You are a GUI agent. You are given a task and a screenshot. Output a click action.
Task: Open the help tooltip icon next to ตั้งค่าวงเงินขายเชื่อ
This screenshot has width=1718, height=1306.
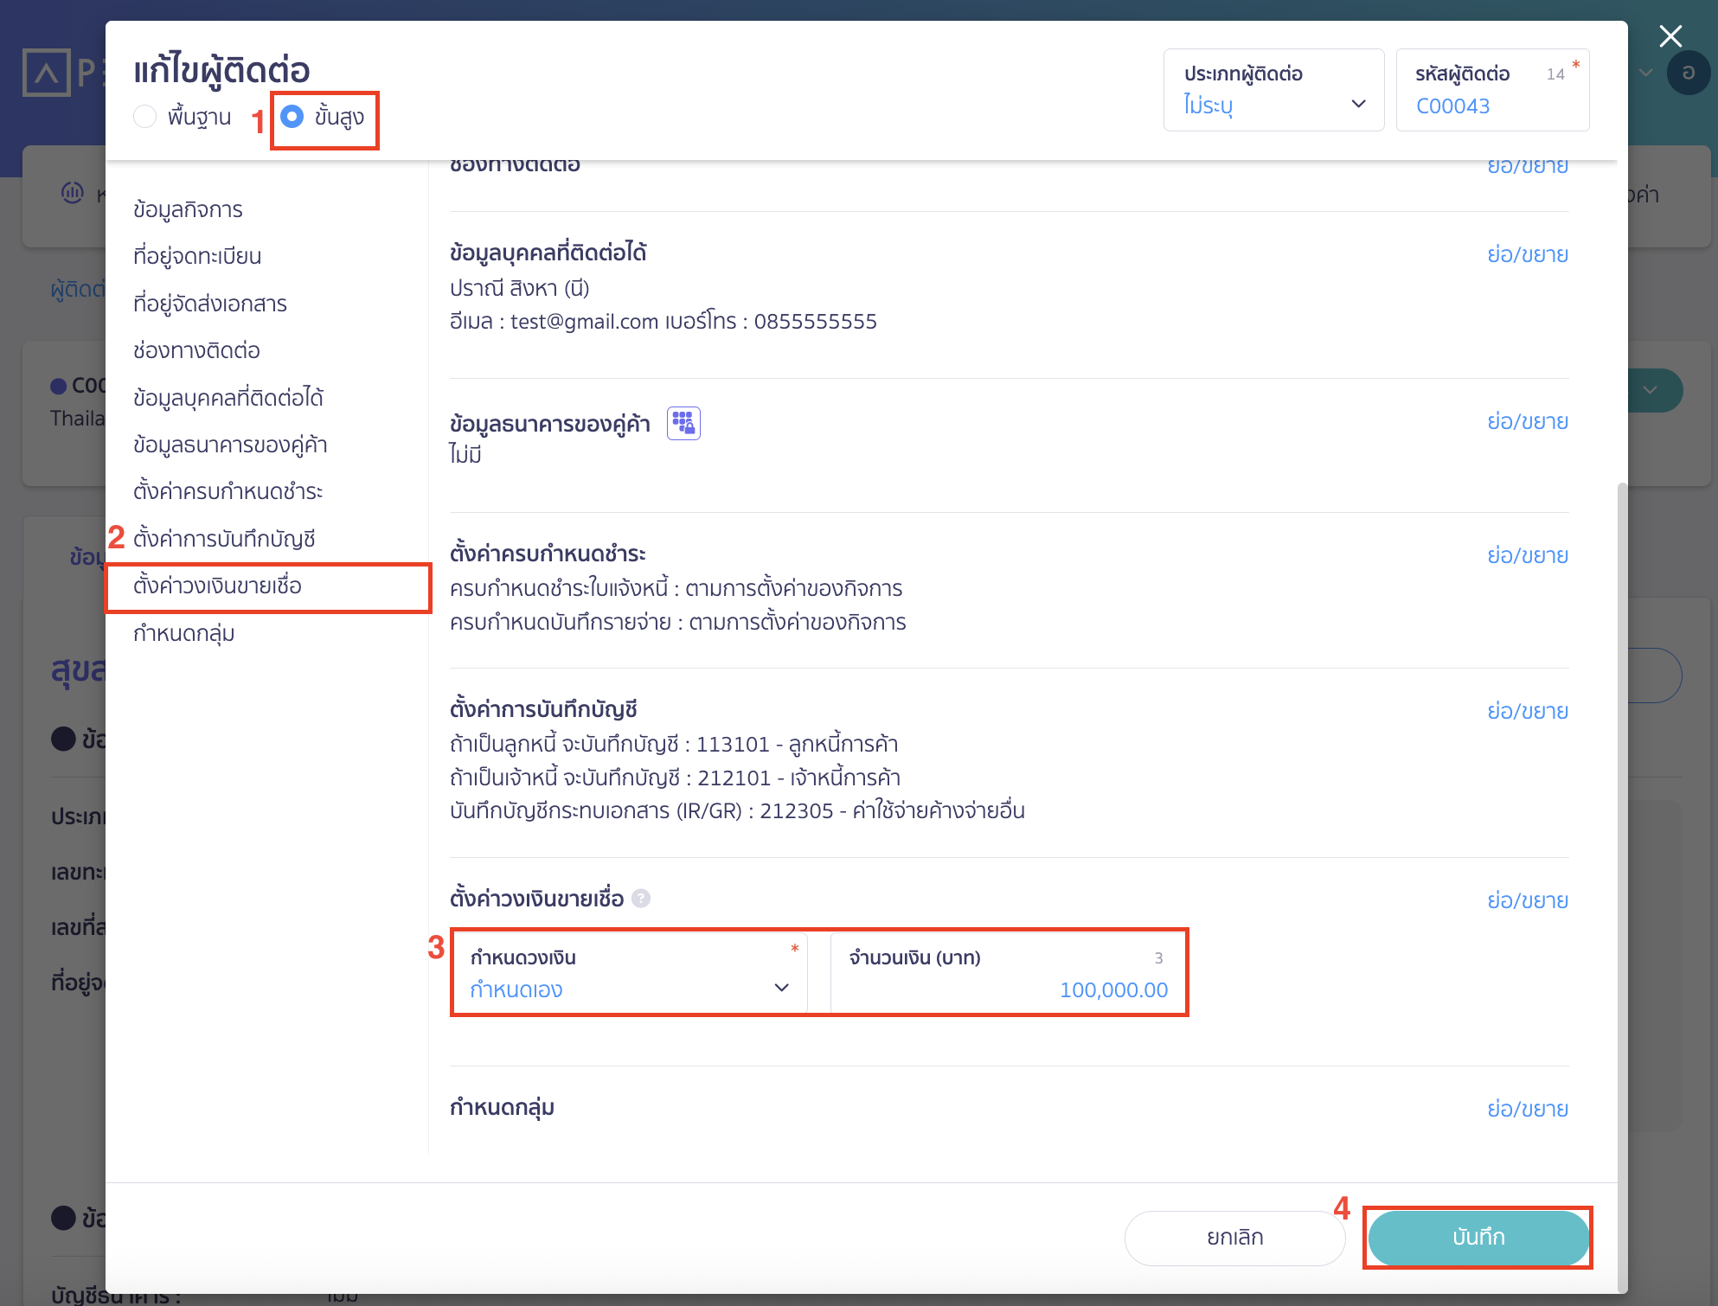tap(641, 899)
